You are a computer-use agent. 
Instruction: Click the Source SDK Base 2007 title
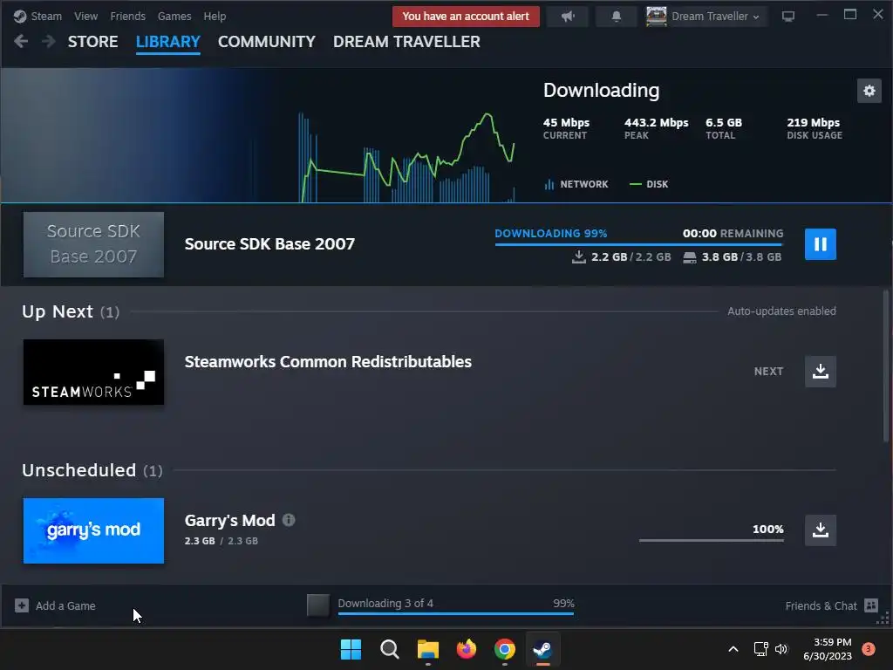pos(269,244)
